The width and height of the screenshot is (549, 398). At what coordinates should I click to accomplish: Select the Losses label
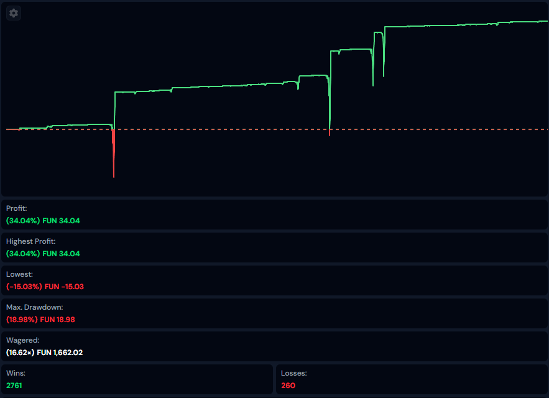[293, 373]
